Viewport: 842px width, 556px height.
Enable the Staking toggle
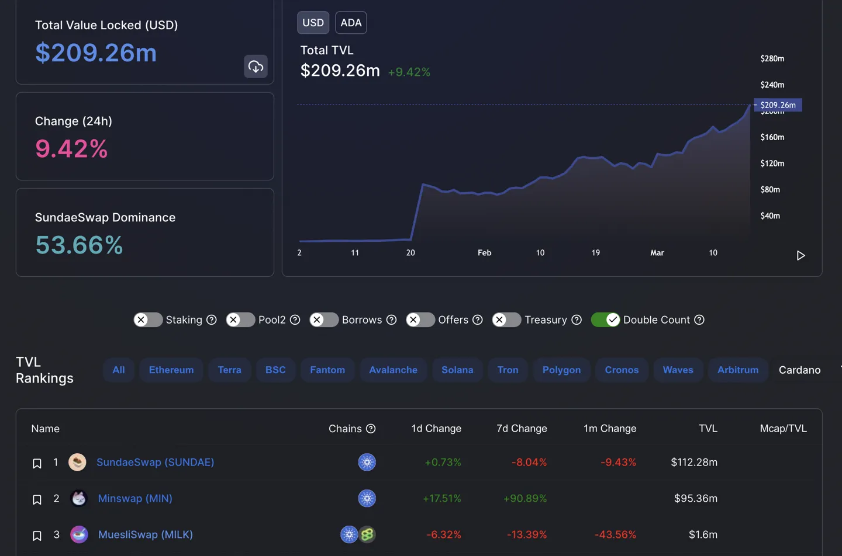pos(148,319)
